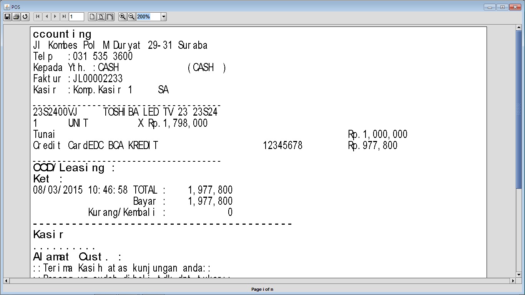The image size is (525, 295).
Task: Click the Tunai amount Rp.1,000,000
Action: 378,134
